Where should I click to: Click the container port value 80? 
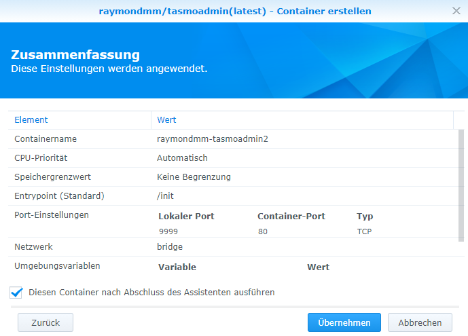coord(263,231)
